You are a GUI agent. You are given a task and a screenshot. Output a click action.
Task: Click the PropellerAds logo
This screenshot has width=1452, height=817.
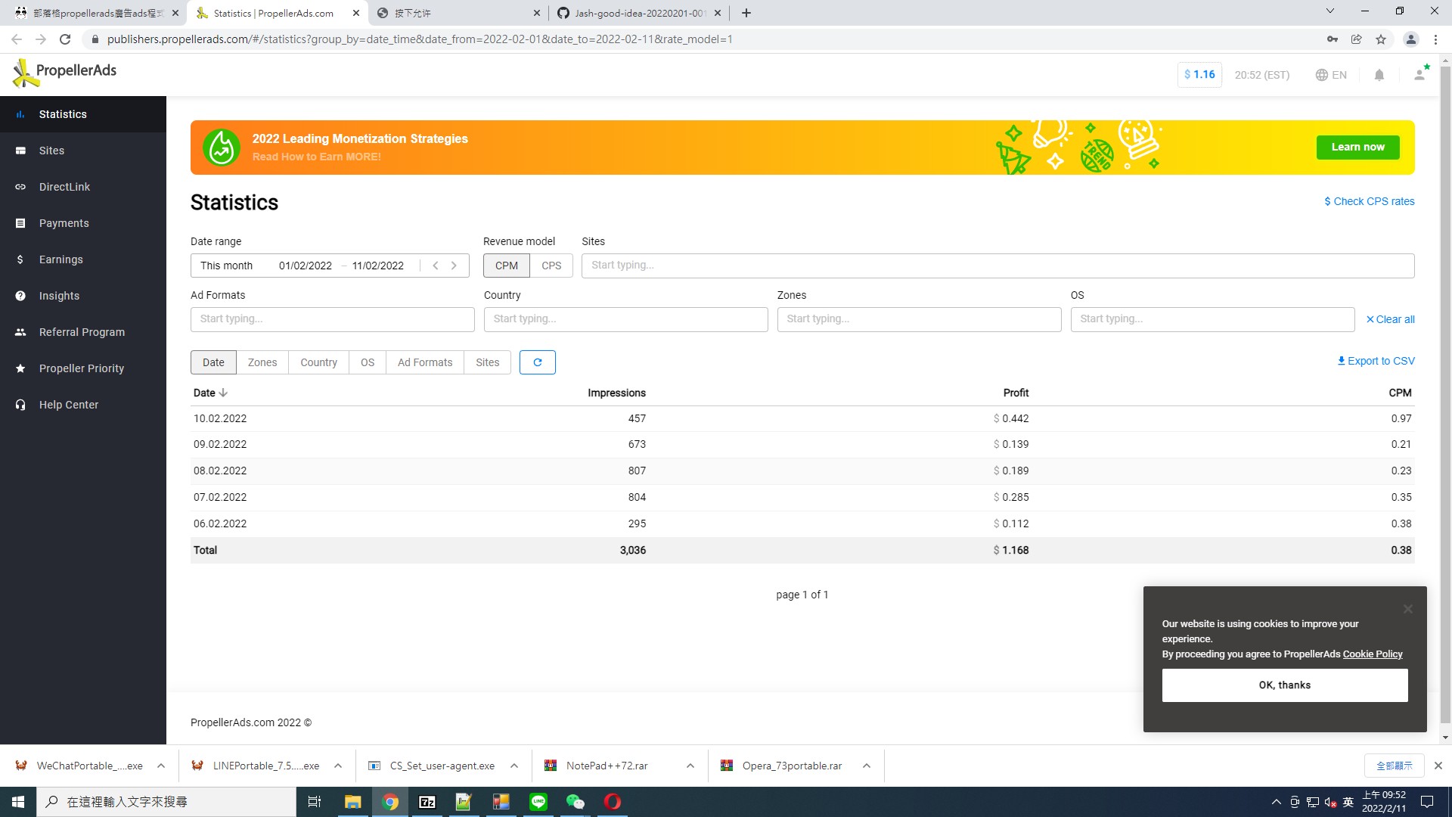pyautogui.click(x=64, y=73)
